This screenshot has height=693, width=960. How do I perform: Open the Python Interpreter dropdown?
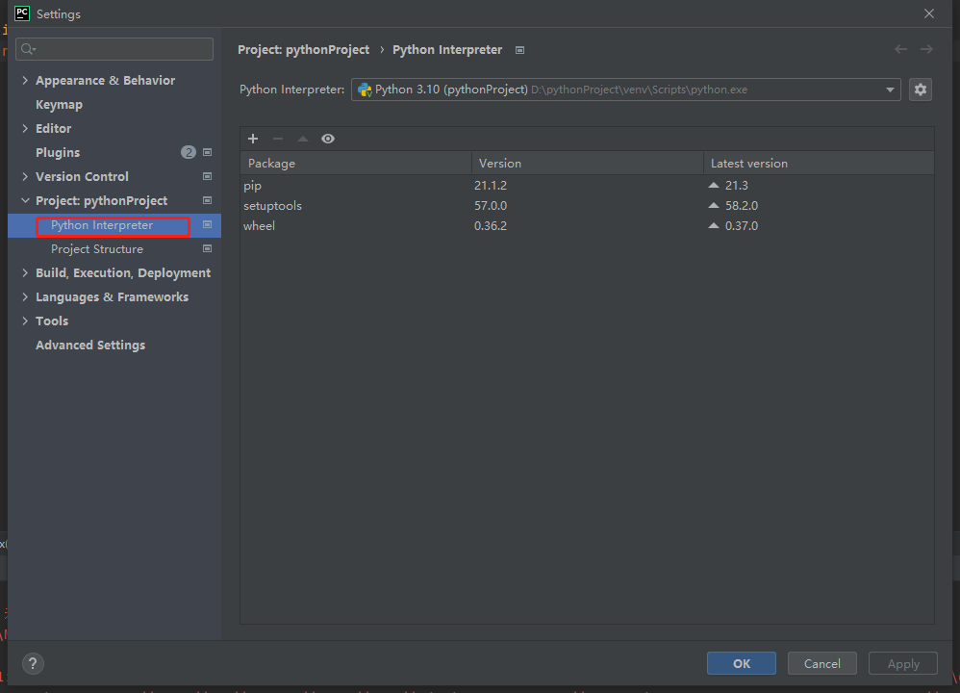pyautogui.click(x=889, y=89)
